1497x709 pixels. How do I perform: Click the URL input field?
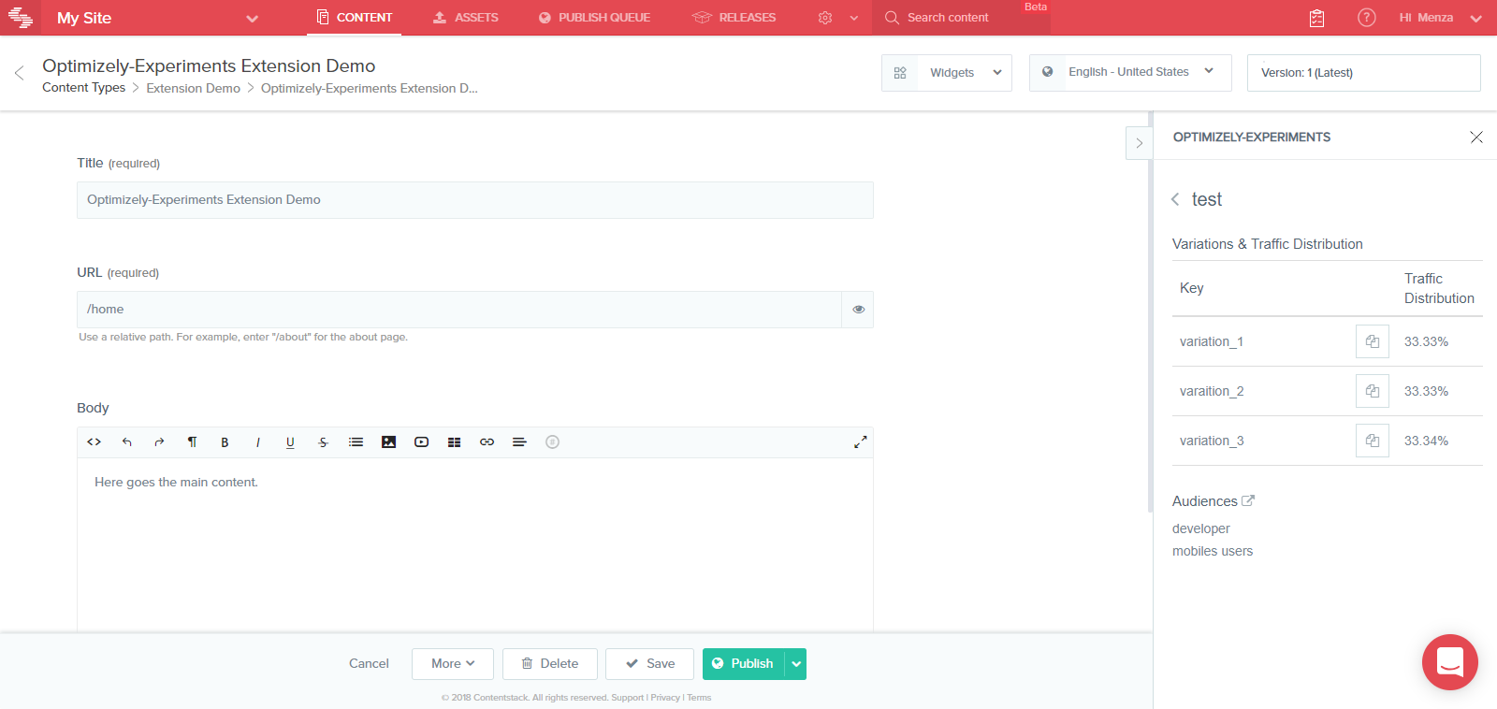click(459, 310)
